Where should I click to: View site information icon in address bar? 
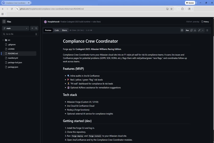coord(17,9)
